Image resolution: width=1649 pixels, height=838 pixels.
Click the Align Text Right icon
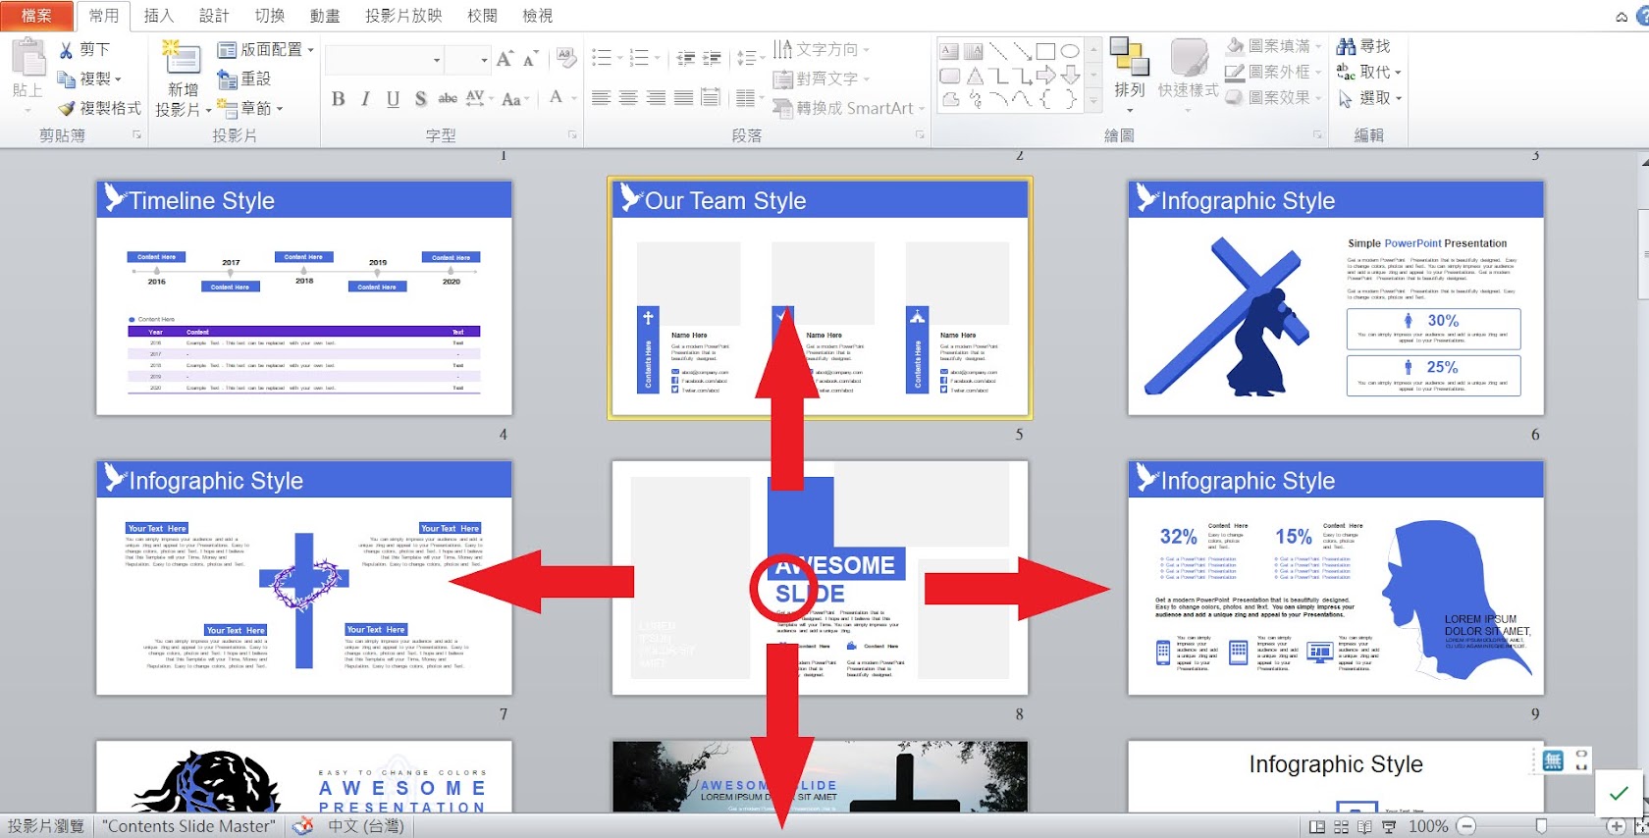pos(656,97)
